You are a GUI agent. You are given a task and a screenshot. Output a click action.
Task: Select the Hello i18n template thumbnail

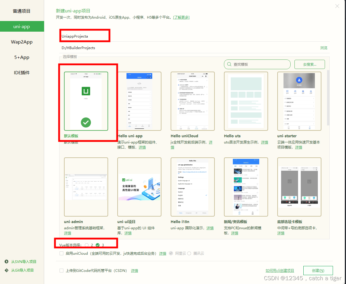tap(193, 187)
